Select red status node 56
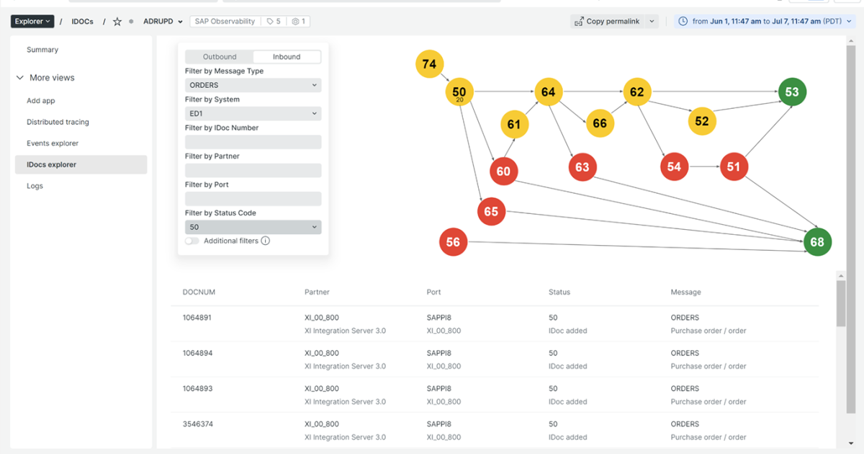864x454 pixels. tap(453, 242)
